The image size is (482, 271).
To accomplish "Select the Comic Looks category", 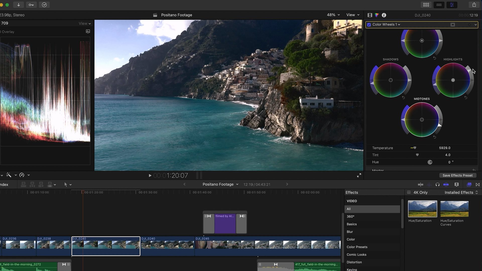I will [x=372, y=254].
